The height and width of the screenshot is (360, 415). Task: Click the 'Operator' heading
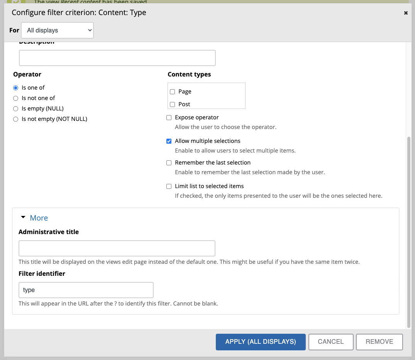[x=27, y=75]
